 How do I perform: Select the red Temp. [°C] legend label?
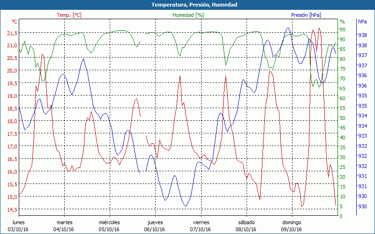click(x=69, y=15)
